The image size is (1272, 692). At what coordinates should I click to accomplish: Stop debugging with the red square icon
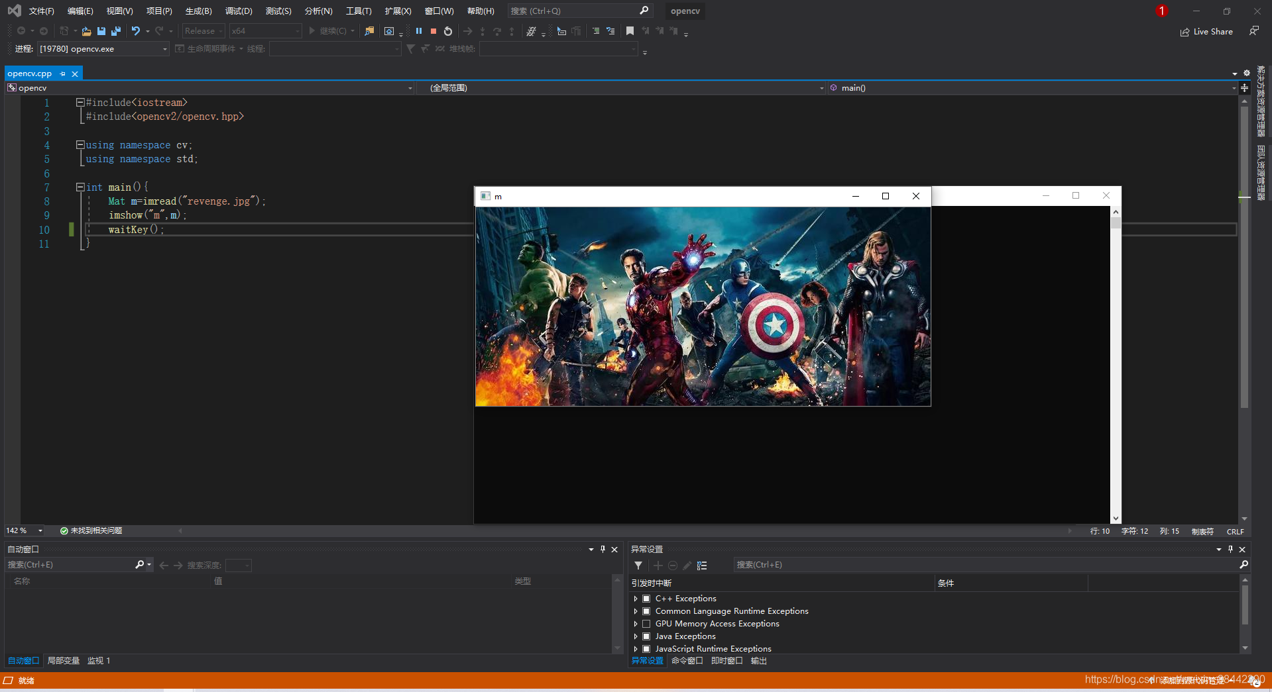[433, 31]
